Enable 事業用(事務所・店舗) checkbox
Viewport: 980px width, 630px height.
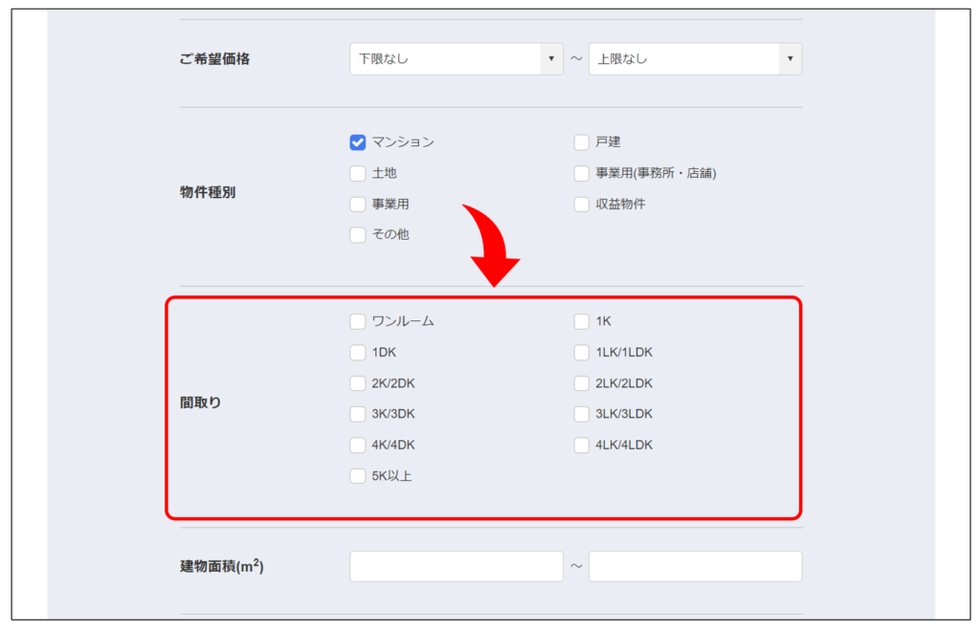tap(582, 174)
